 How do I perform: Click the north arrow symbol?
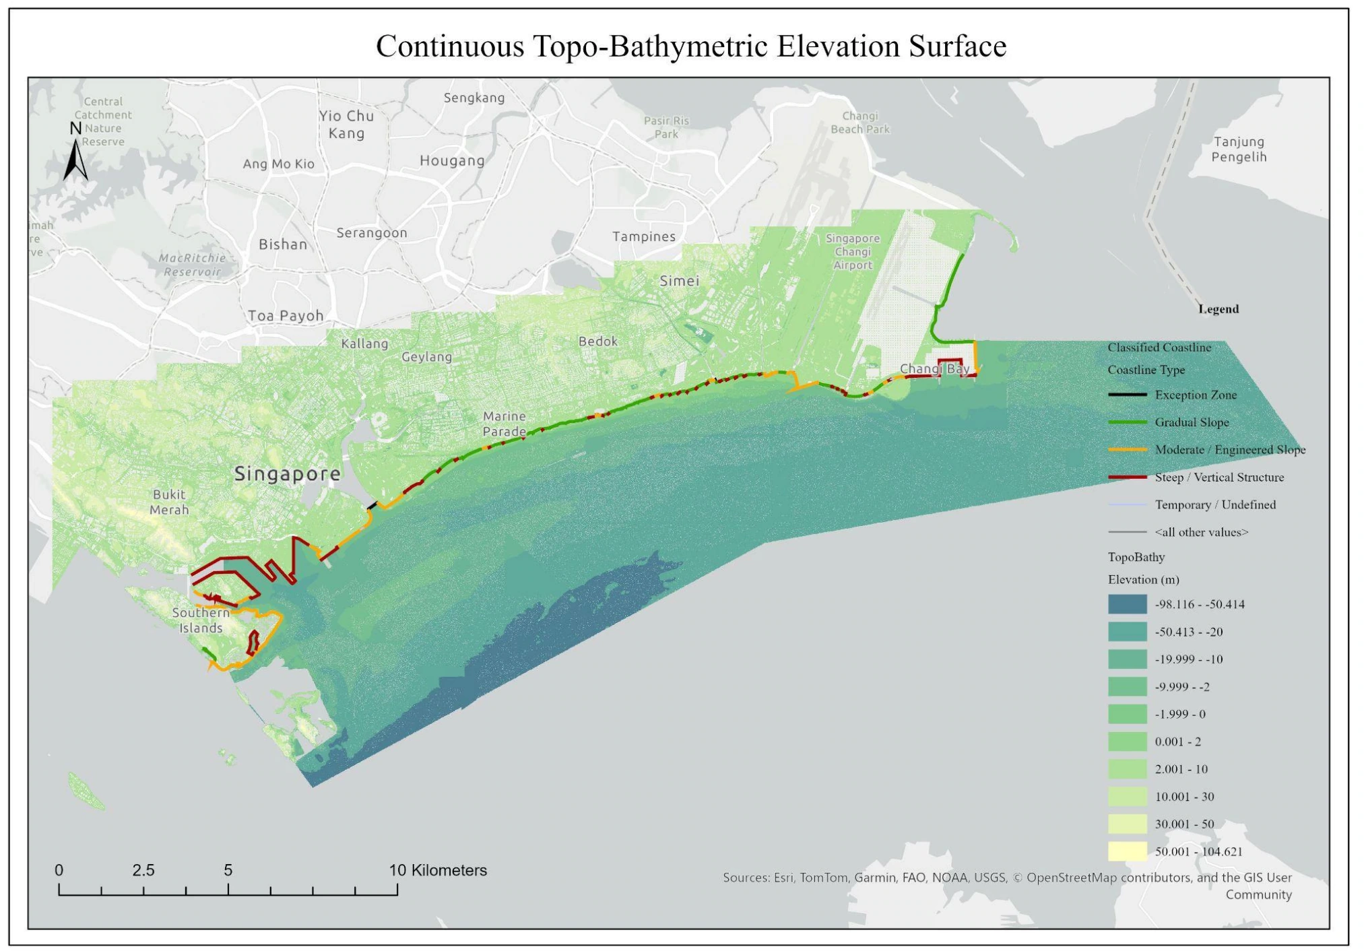[x=76, y=152]
